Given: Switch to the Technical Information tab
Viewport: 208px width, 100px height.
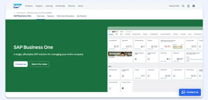Looking at the screenshot, I should coord(66,16).
